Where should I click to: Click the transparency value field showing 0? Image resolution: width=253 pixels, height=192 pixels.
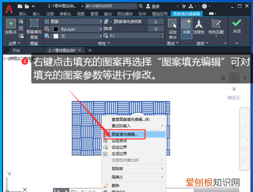point(156,22)
